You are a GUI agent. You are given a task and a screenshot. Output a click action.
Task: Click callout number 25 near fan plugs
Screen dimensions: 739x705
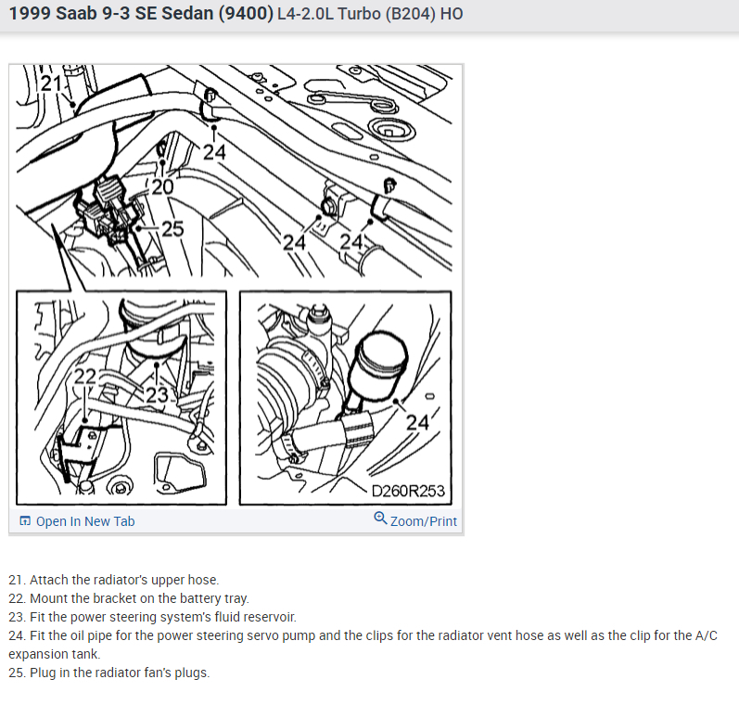172,229
